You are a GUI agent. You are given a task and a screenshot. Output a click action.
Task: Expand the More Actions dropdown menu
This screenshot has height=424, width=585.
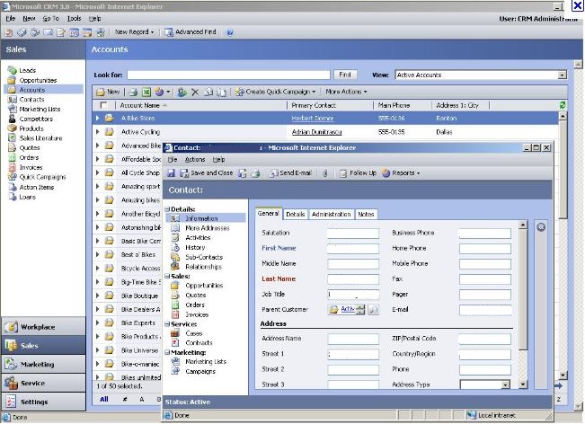[x=346, y=92]
